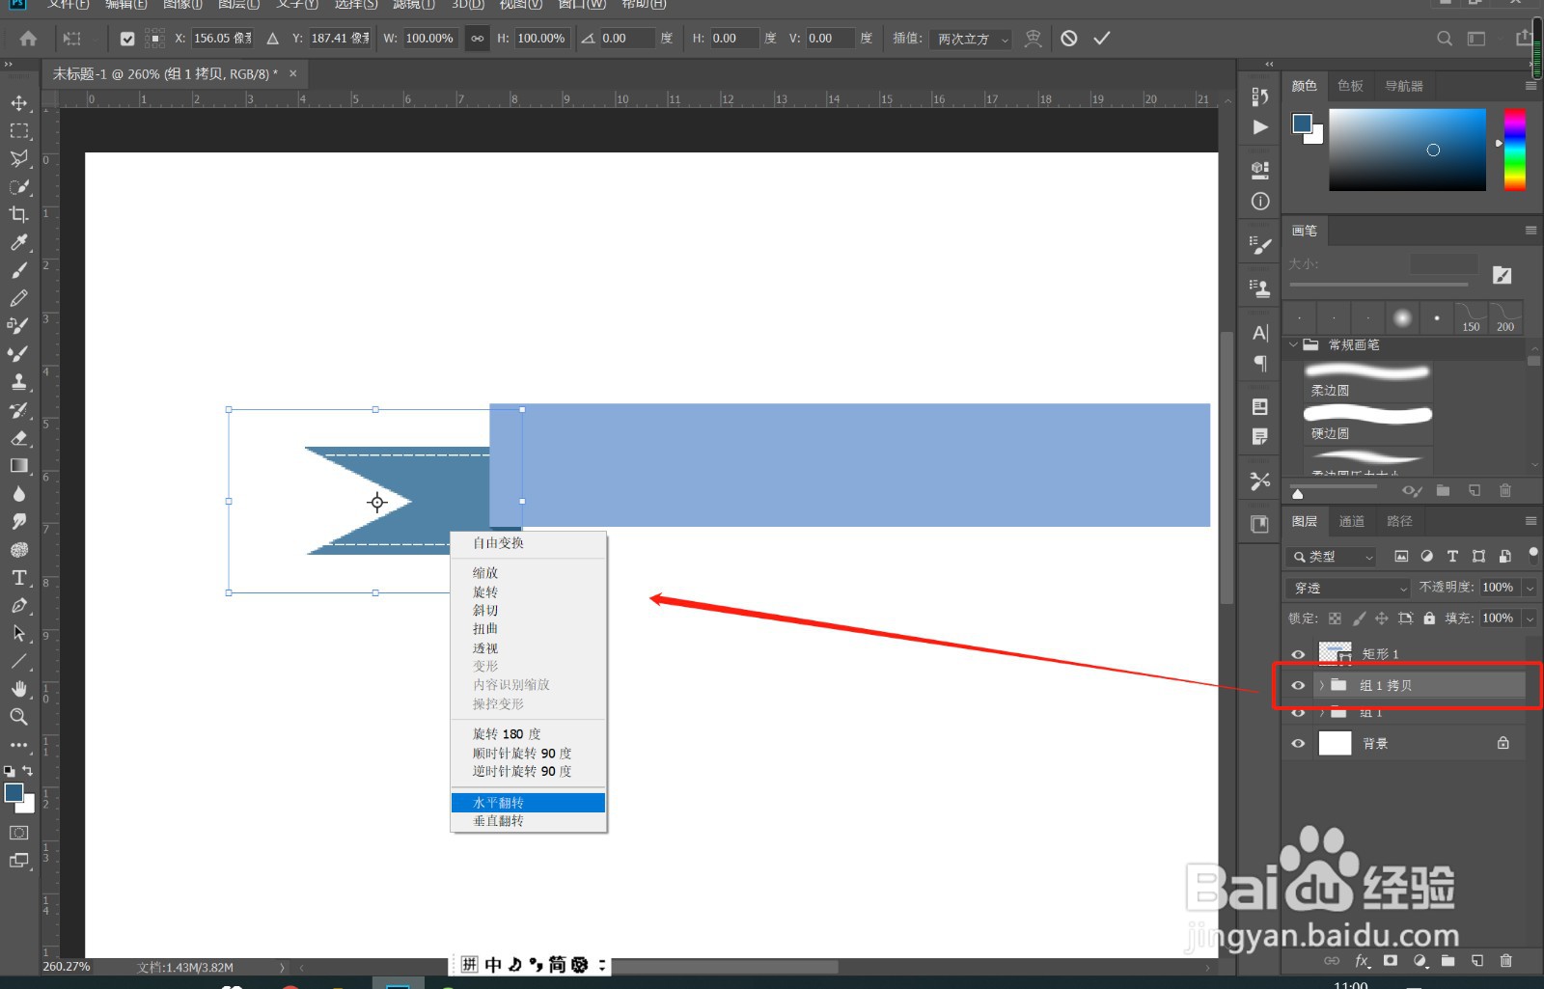Select the Crop tool
Screen dimensions: 1544x989
(18, 214)
